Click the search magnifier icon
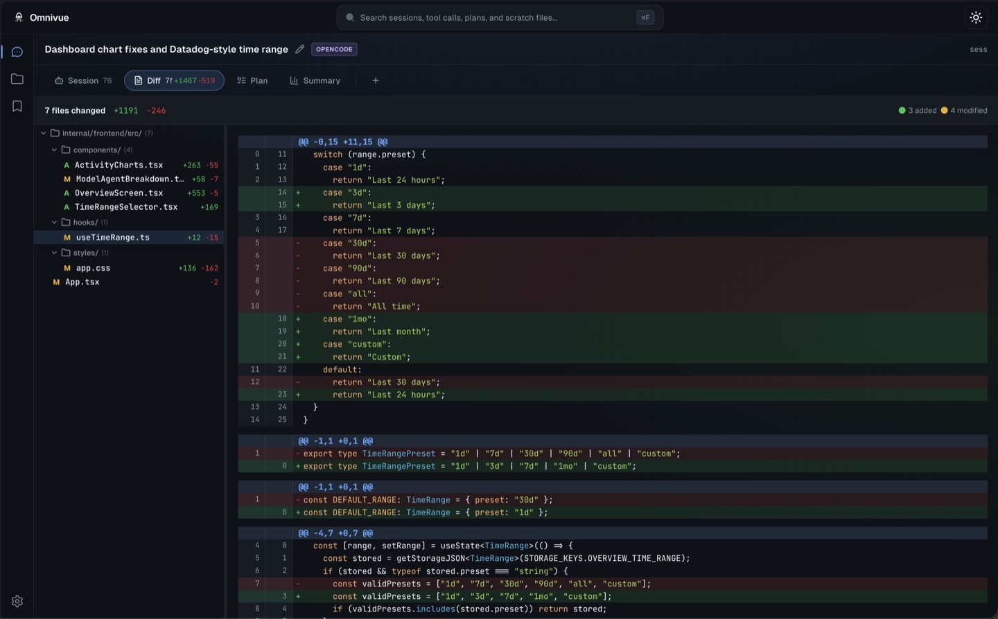Image resolution: width=998 pixels, height=619 pixels. (x=350, y=17)
